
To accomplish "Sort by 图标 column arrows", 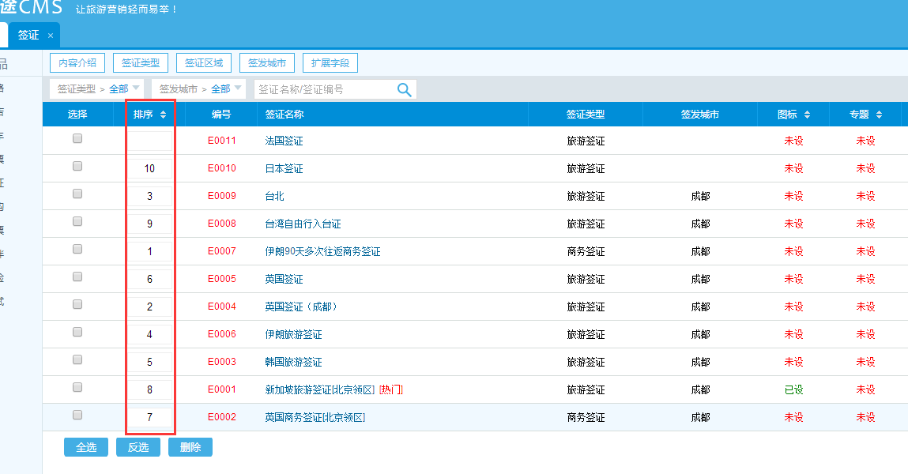I will click(807, 115).
